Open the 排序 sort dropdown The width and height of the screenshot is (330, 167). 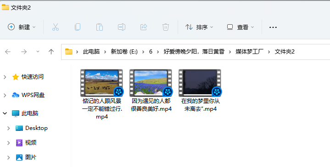(199, 27)
